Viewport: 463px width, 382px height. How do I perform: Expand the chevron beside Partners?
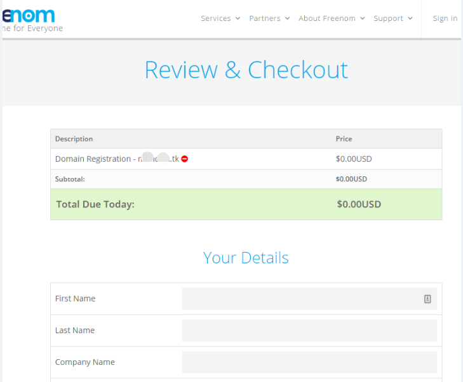pos(287,18)
